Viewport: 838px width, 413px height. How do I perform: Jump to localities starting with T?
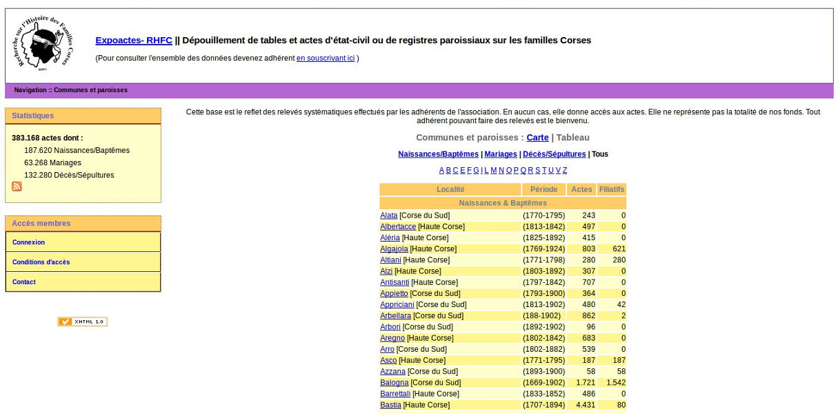544,170
